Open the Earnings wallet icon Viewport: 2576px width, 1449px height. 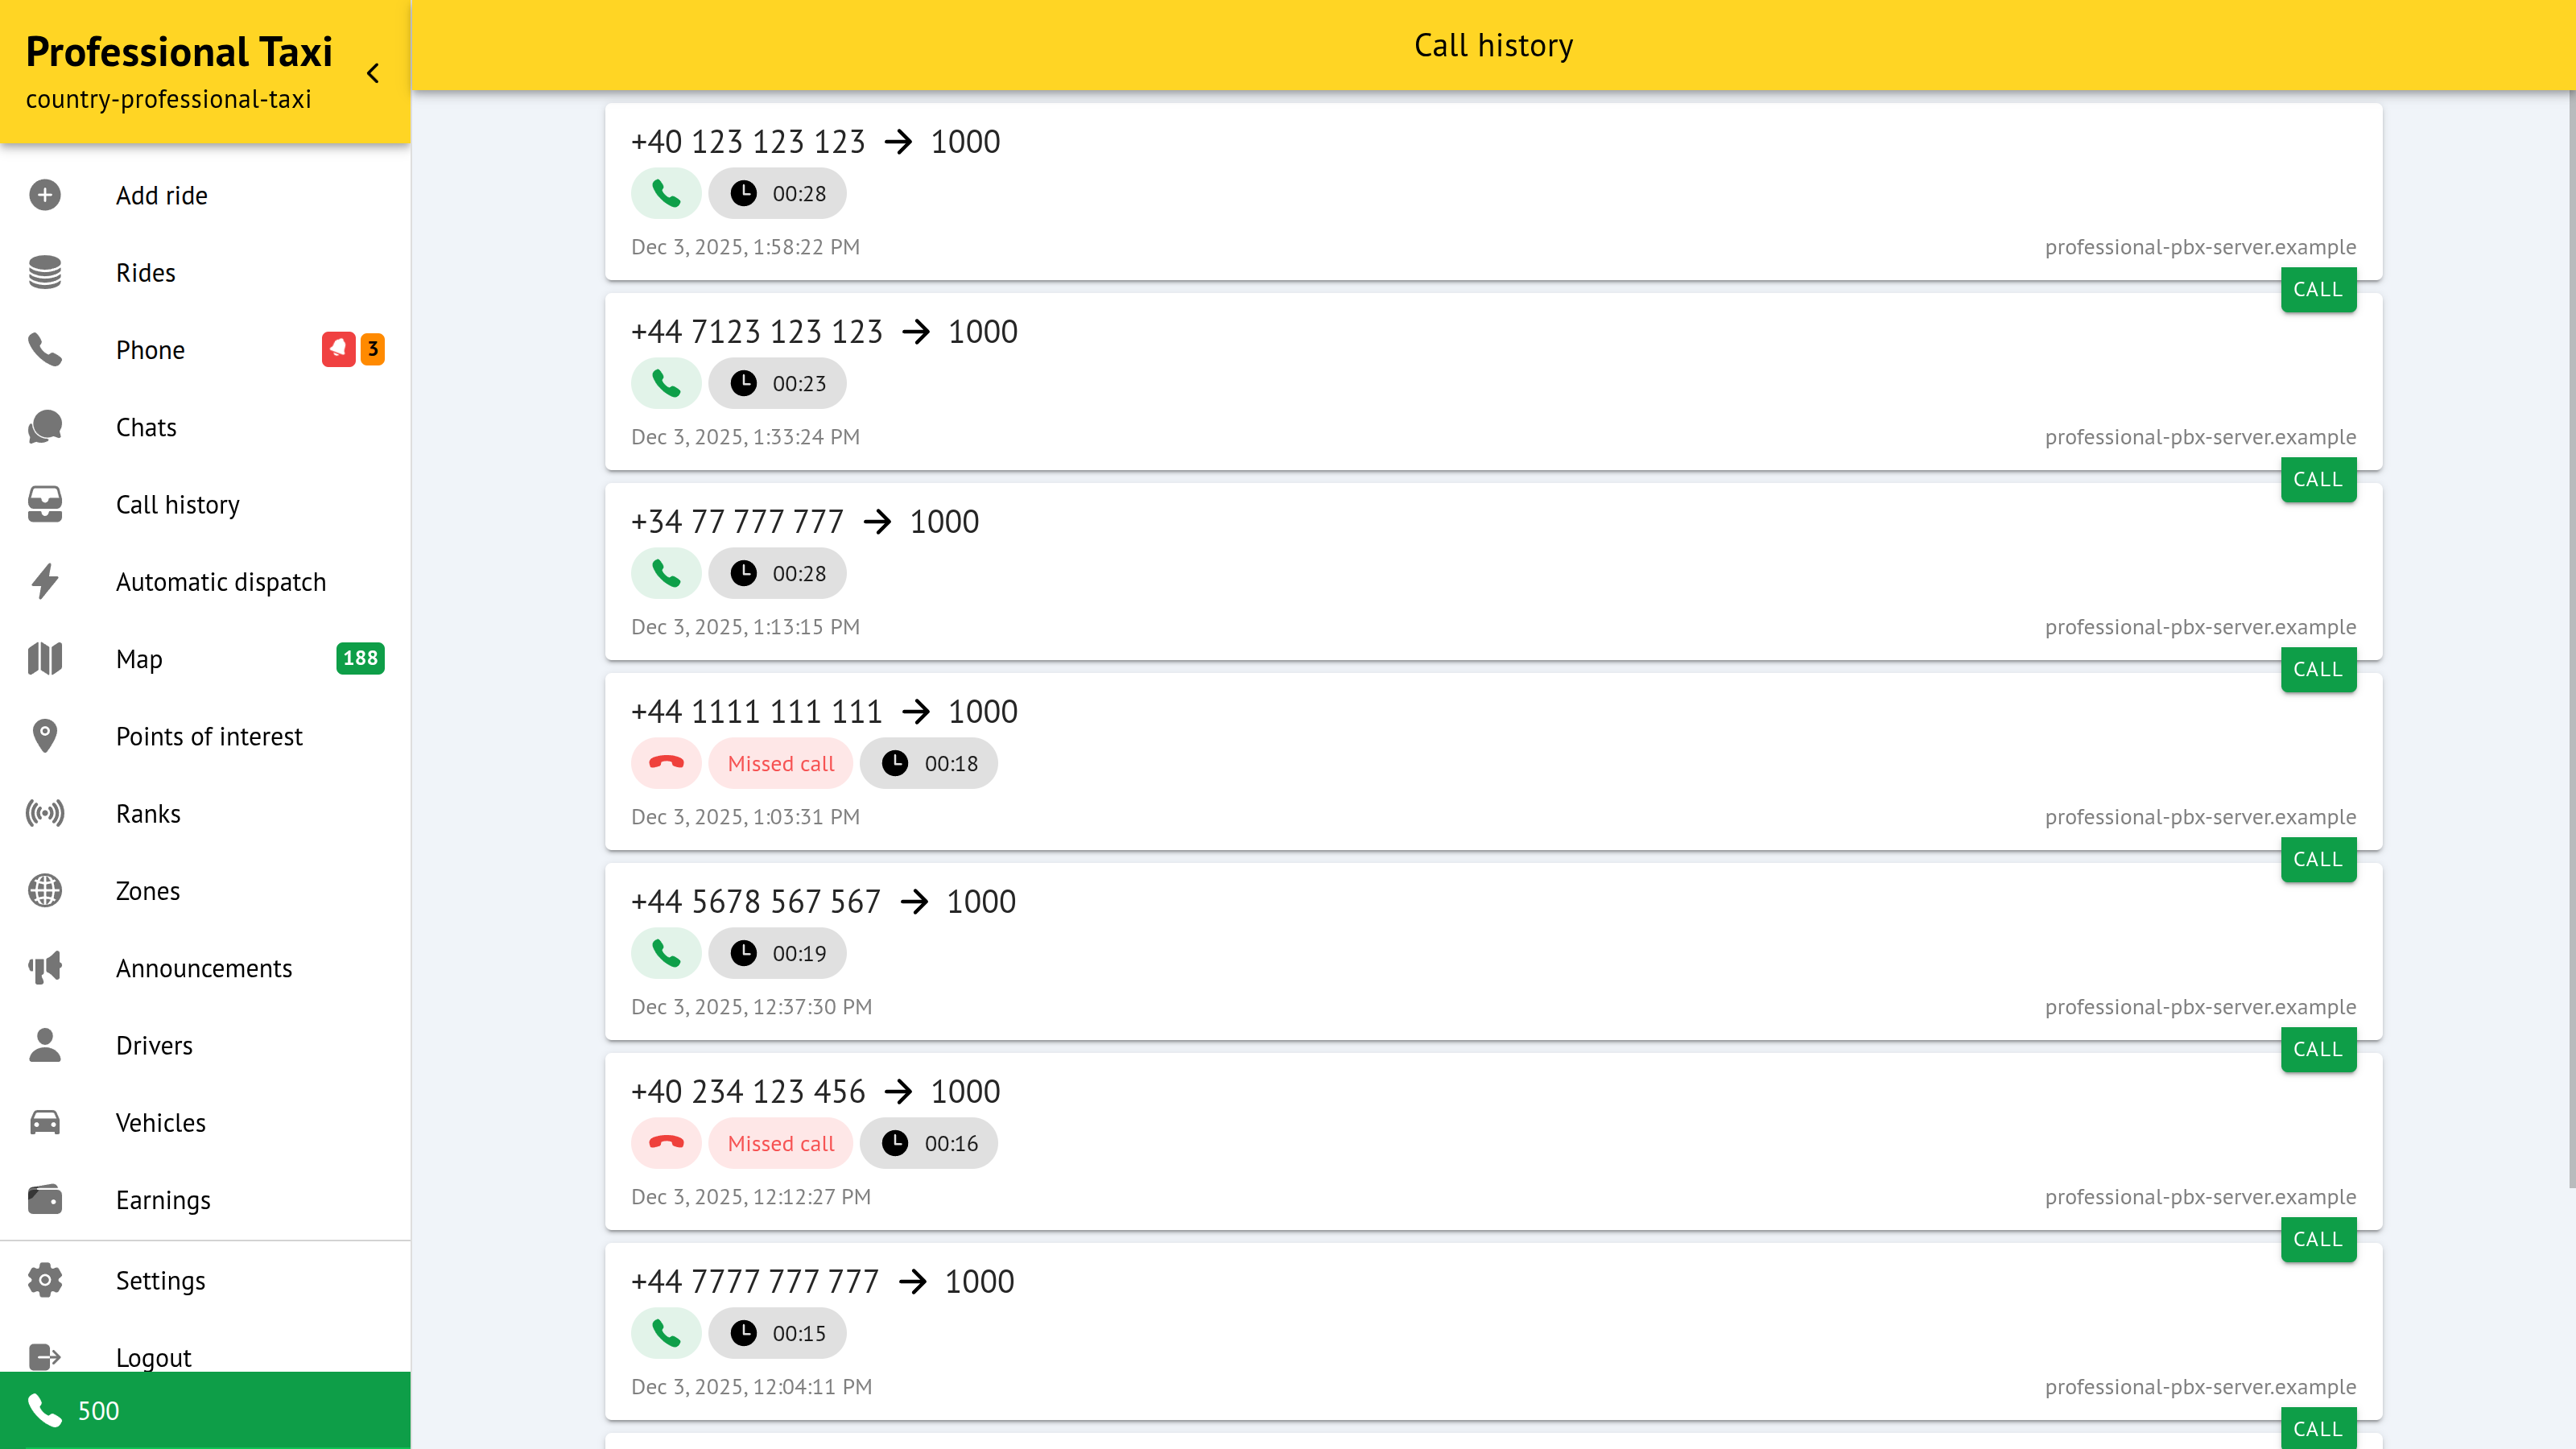(x=45, y=1199)
